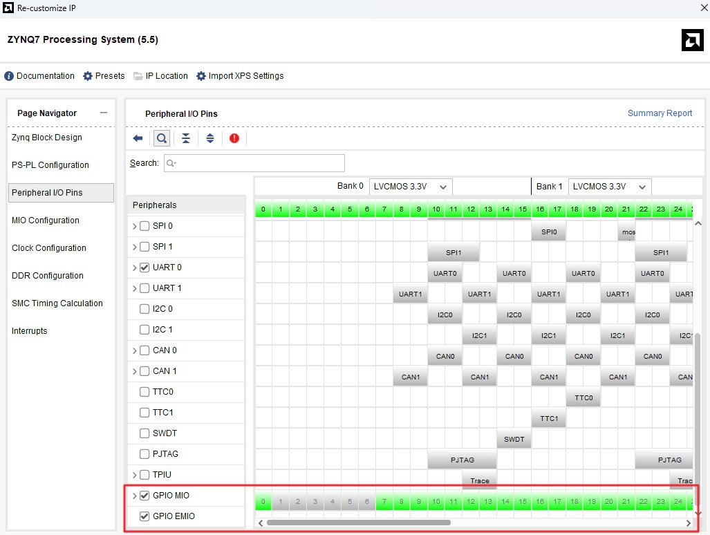Enable the I2C 1 checkbox

144,330
